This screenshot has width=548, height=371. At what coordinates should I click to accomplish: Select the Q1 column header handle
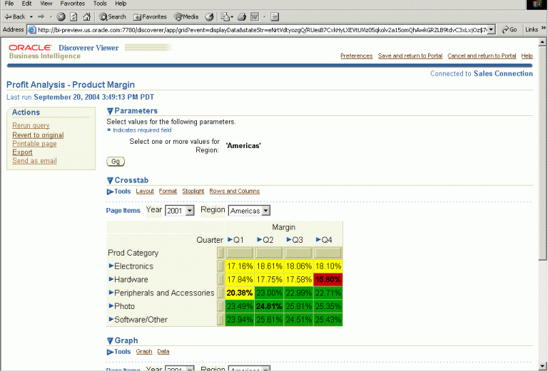[x=240, y=253]
